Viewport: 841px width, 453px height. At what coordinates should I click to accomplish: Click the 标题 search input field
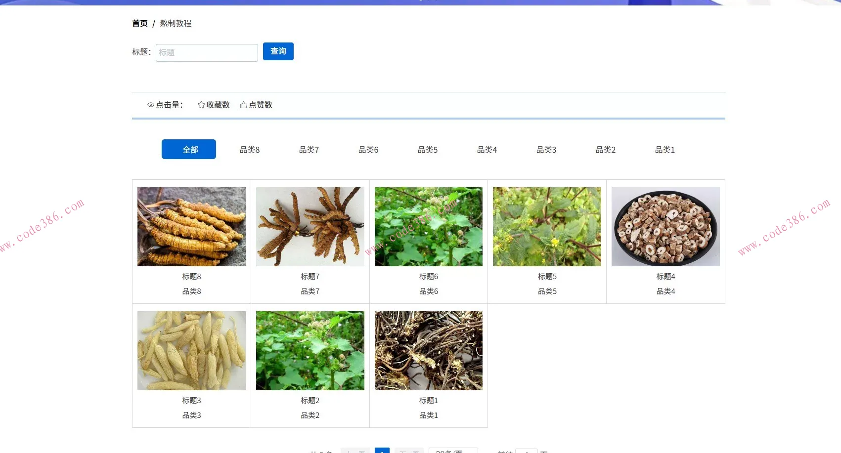tap(206, 52)
